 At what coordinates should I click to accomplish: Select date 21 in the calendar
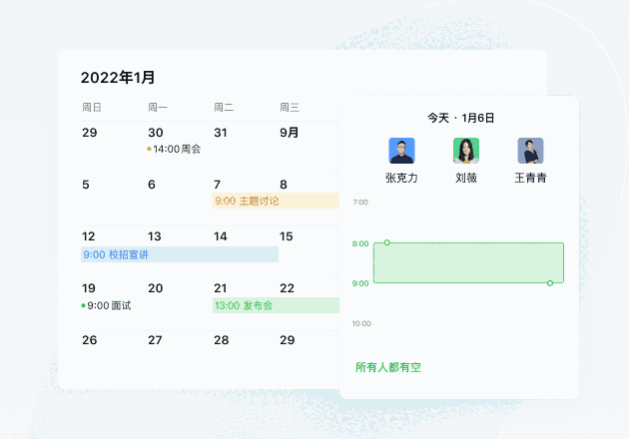click(x=221, y=288)
